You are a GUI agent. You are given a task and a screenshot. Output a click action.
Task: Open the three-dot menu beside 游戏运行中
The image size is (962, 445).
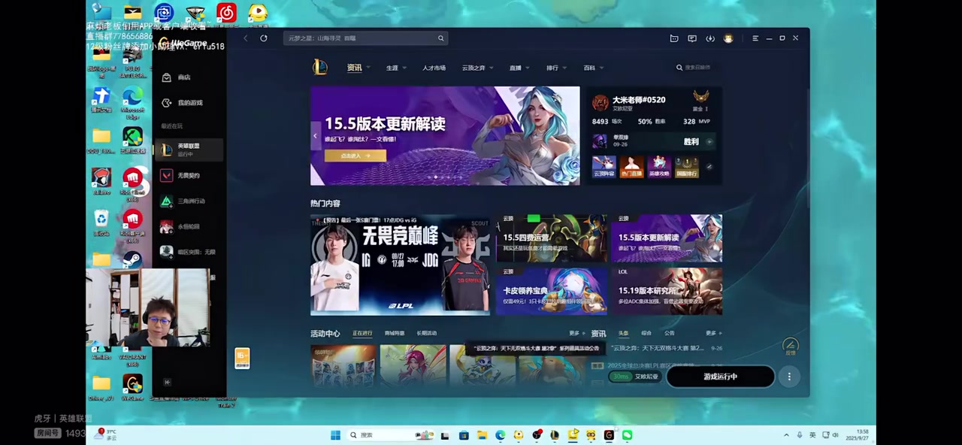pos(788,377)
